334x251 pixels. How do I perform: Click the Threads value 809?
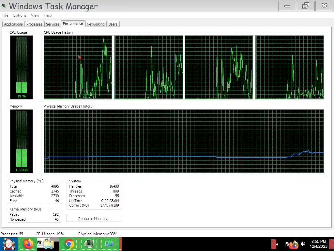(x=116, y=191)
